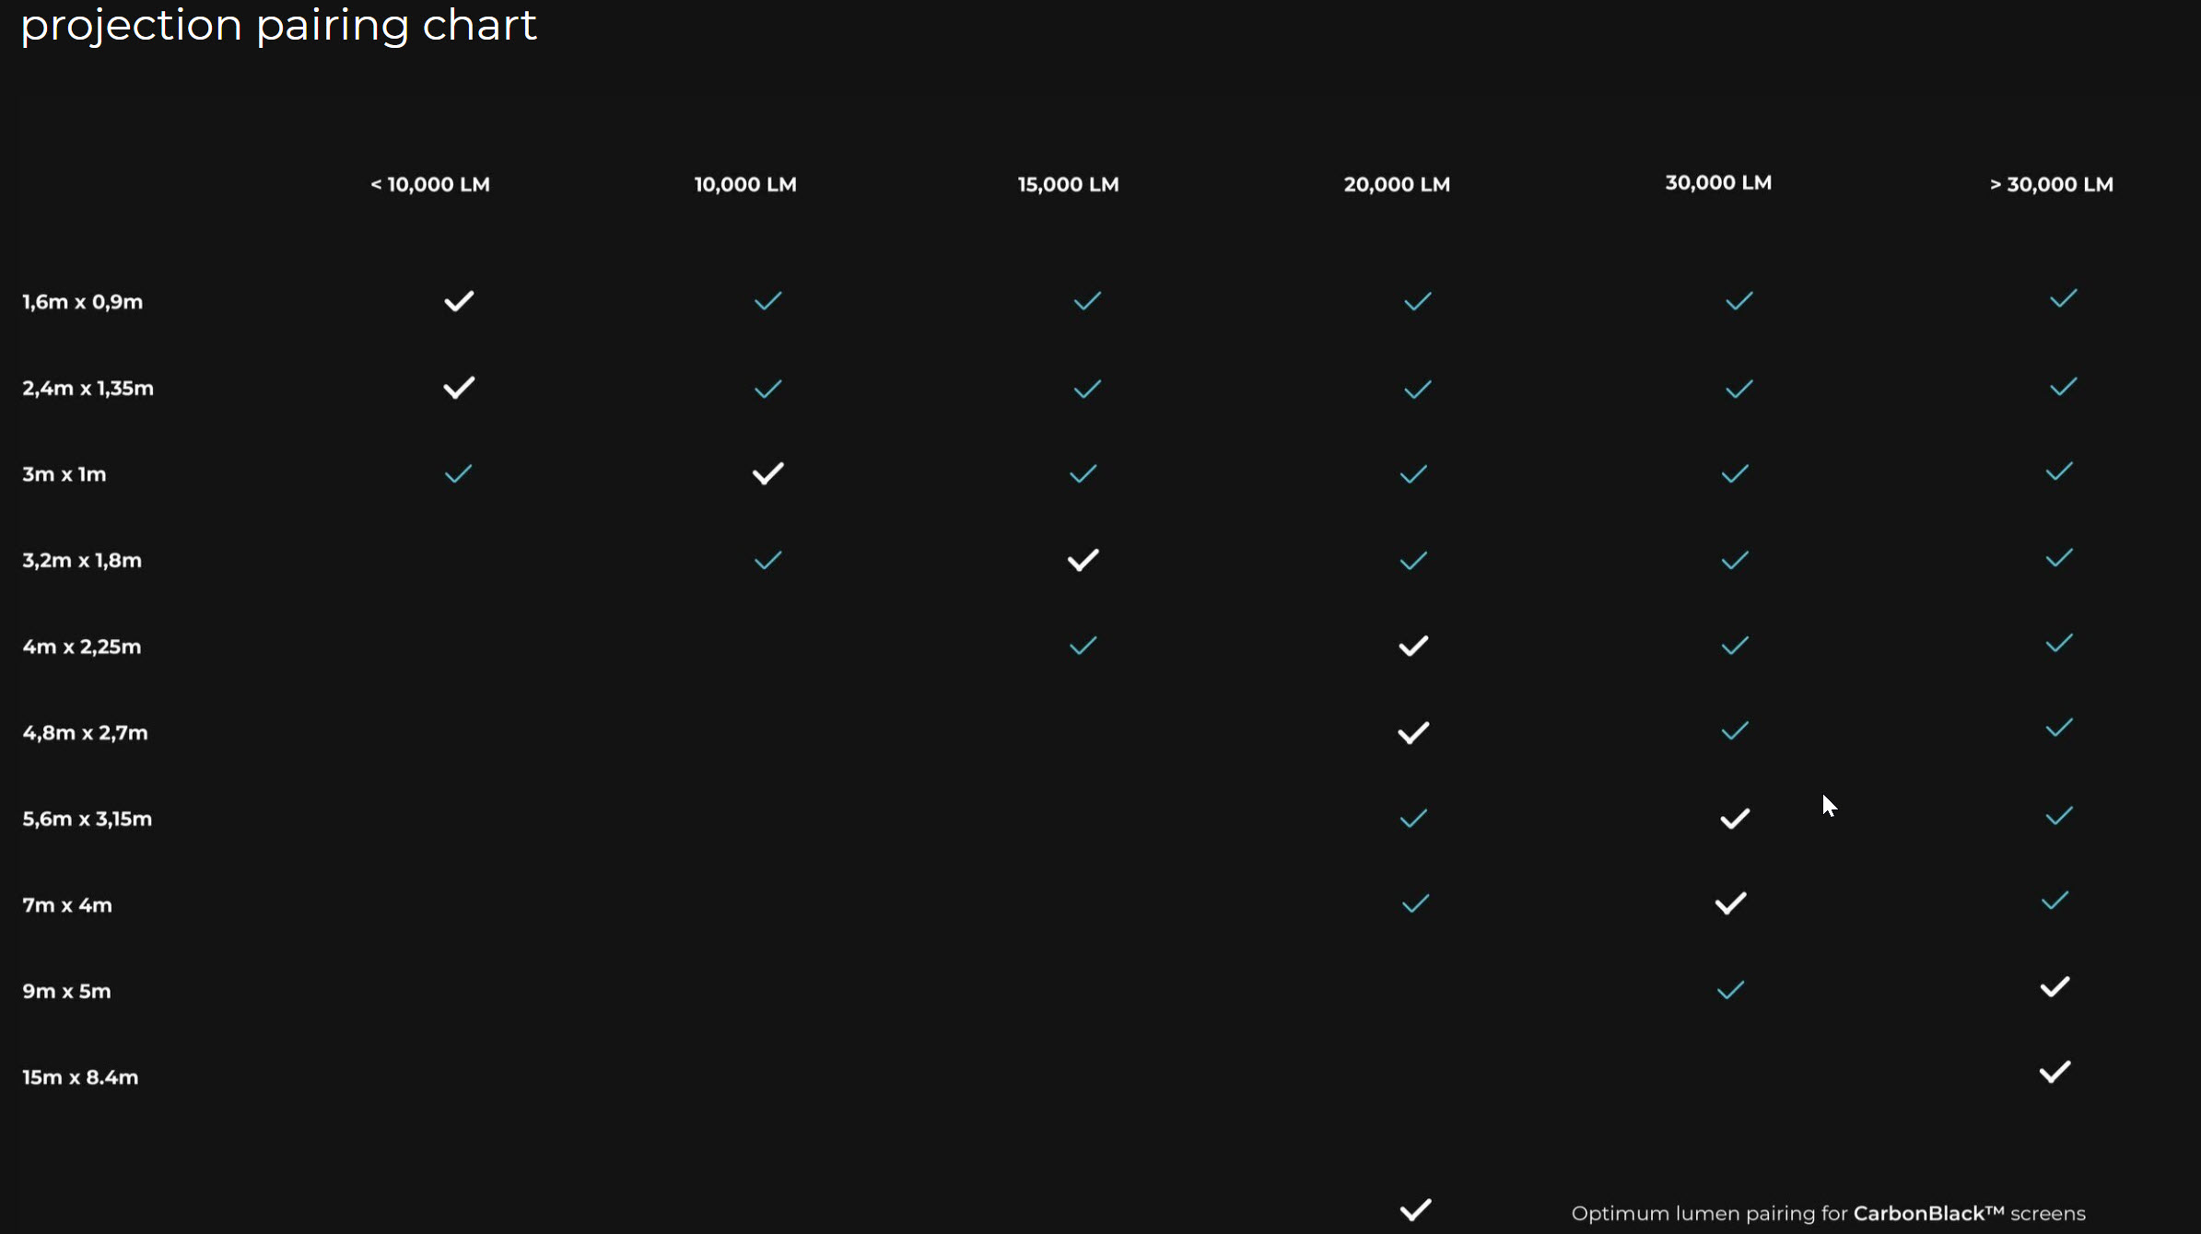Screen dimensions: 2201x1234
Task: Click the blue checkmark for 4,8m x 2,7m under 30,000 LM
Action: pyautogui.click(x=1735, y=731)
